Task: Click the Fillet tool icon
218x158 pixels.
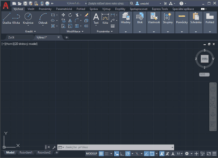Action: click(77, 21)
